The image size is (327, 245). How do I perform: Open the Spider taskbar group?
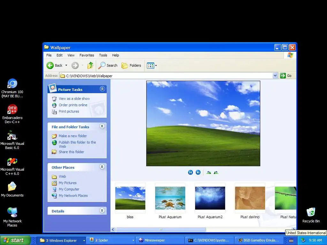point(111,240)
